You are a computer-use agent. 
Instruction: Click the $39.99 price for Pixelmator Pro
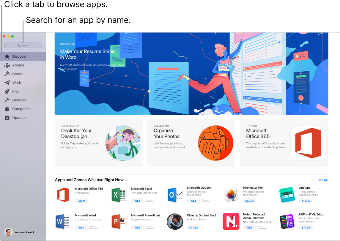(x=250, y=201)
